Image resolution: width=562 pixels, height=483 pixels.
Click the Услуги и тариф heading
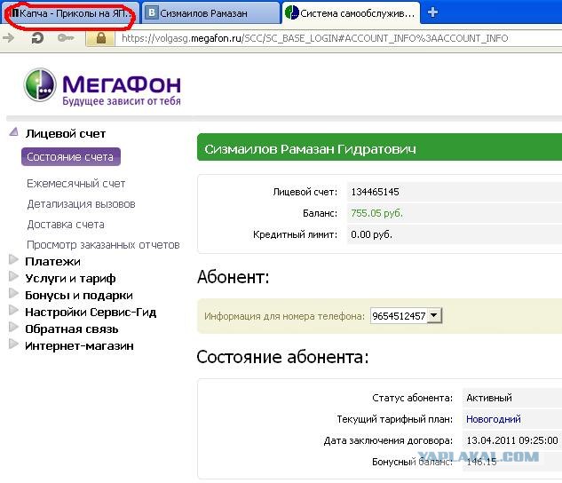70,279
